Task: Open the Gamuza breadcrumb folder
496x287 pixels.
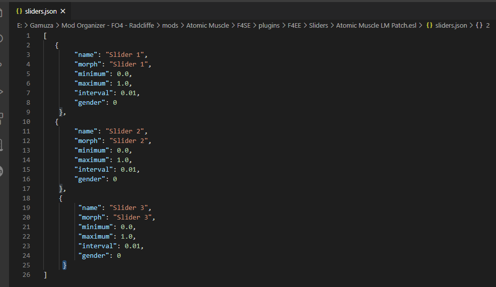Action: click(41, 25)
